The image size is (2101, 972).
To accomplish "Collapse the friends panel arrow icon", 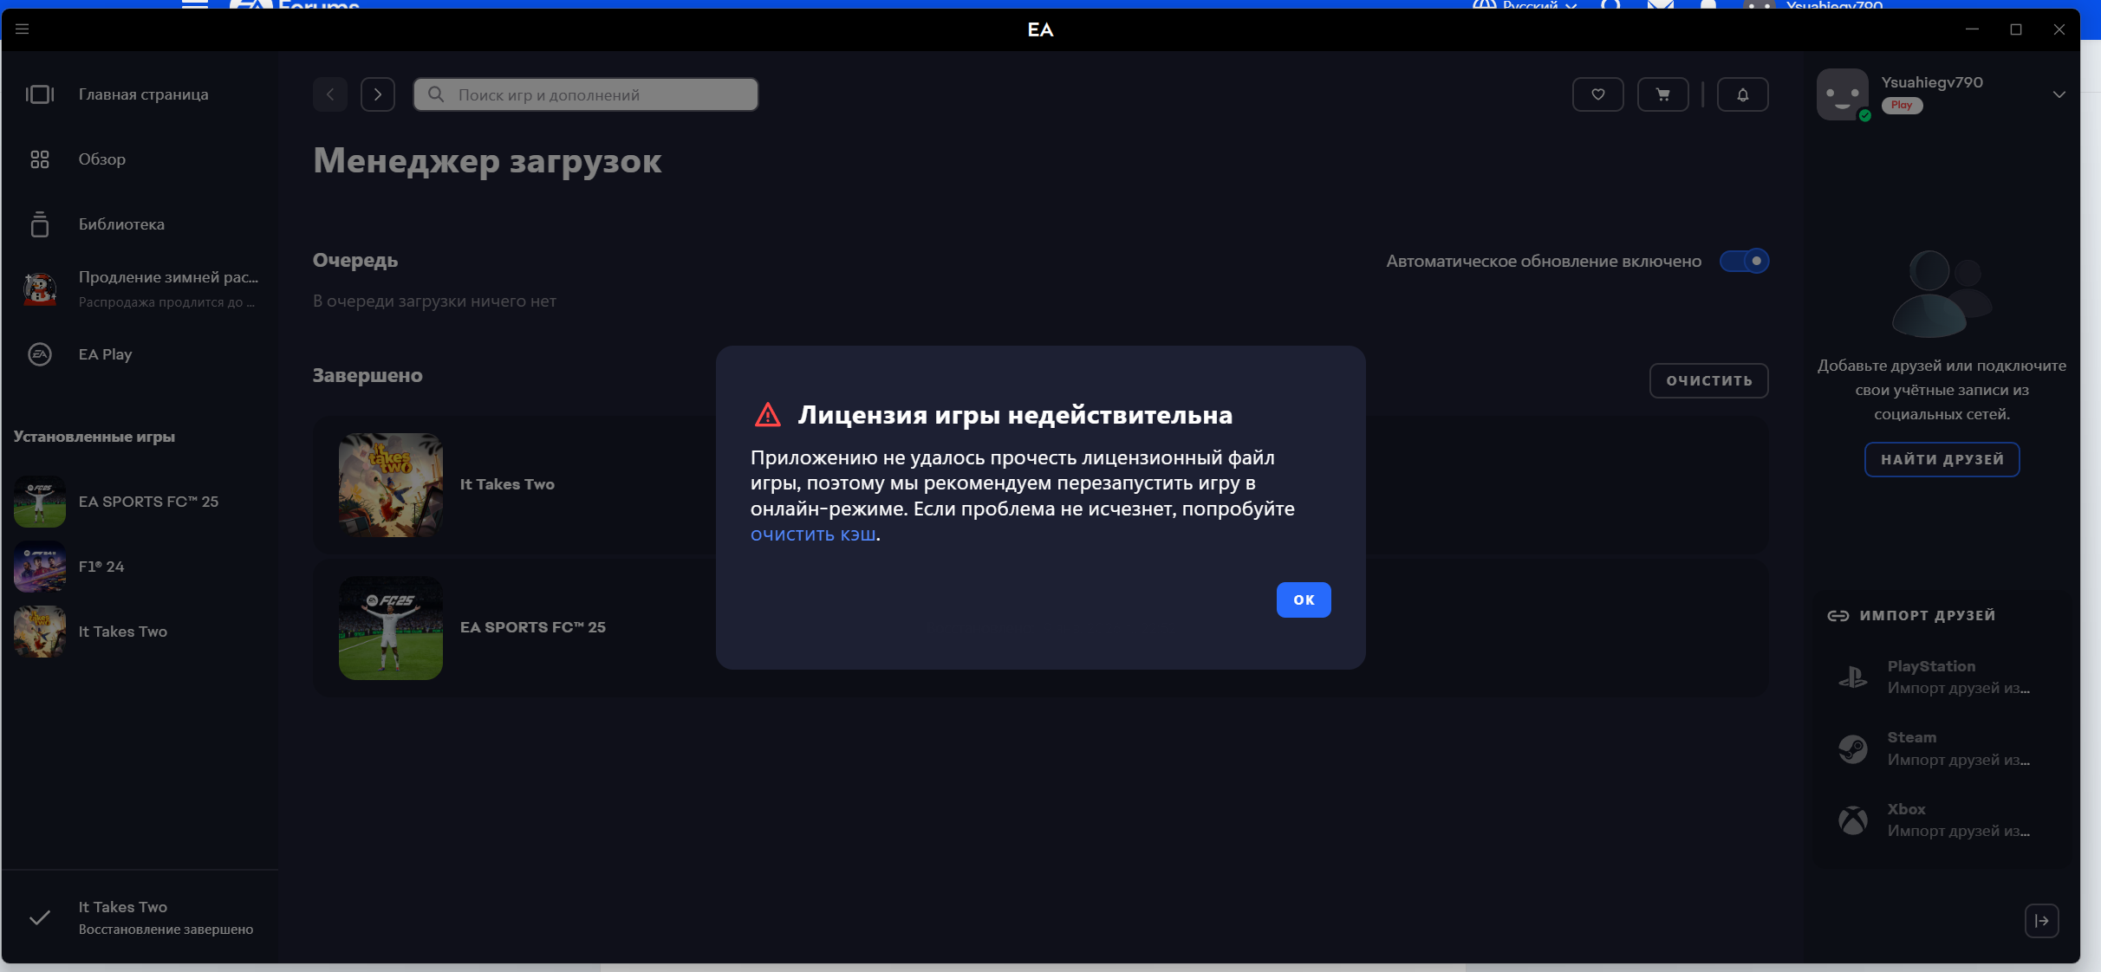I will pyautogui.click(x=2041, y=921).
